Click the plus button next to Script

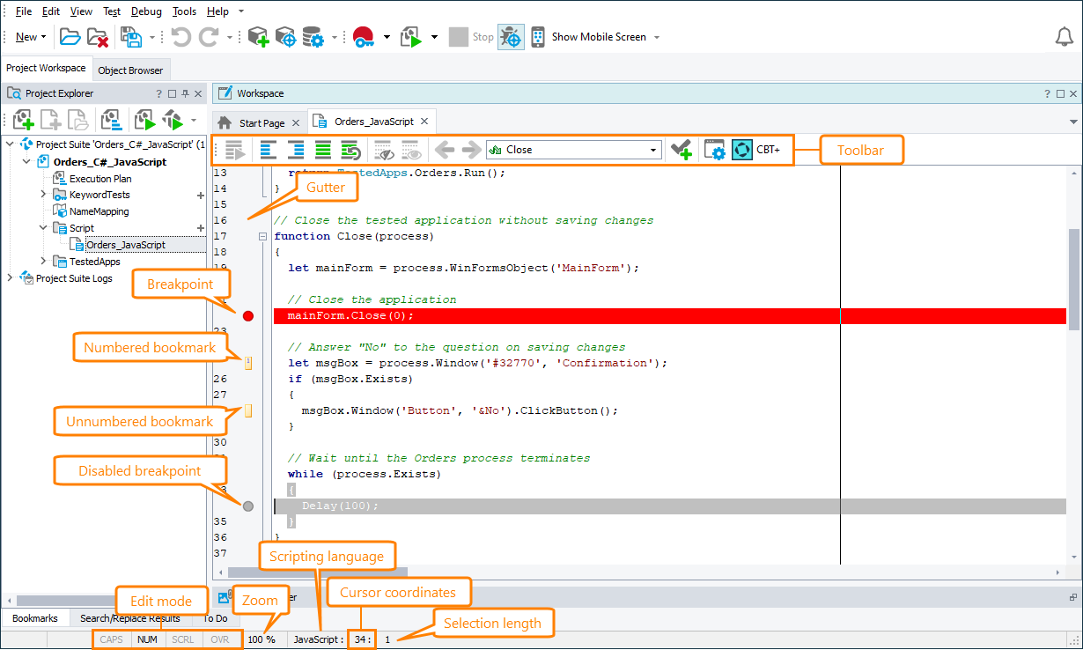[x=200, y=228]
